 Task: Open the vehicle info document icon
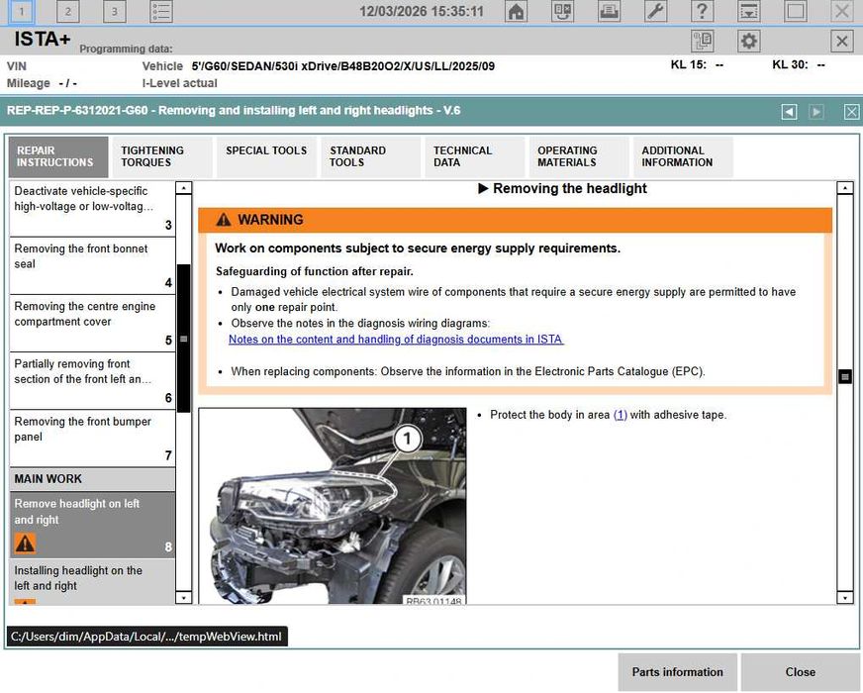tap(703, 41)
